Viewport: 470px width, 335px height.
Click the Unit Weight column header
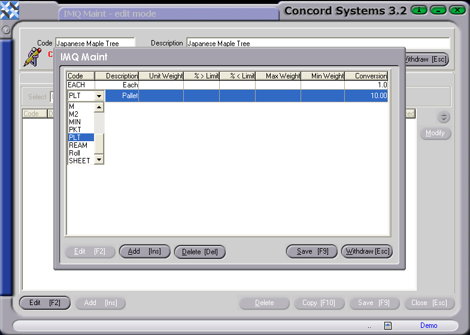[x=161, y=76]
